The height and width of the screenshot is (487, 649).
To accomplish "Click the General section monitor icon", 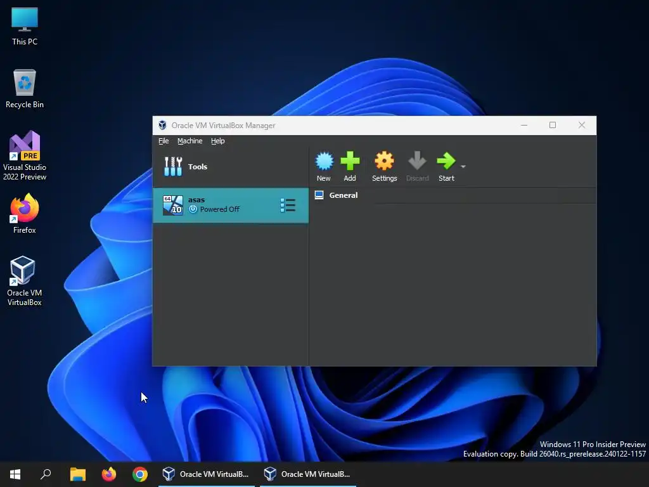I will pyautogui.click(x=319, y=195).
